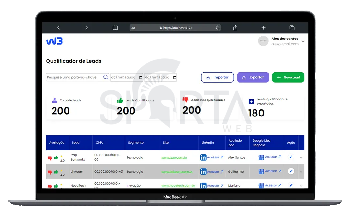Viewport: 353px width, 216px height.
Task: Expand the Linkcom row chevron
Action: (301, 172)
